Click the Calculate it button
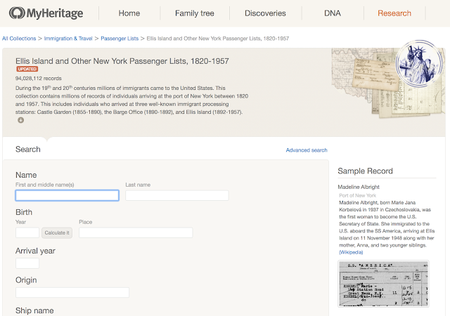Image resolution: width=450 pixels, height=316 pixels. coord(57,233)
